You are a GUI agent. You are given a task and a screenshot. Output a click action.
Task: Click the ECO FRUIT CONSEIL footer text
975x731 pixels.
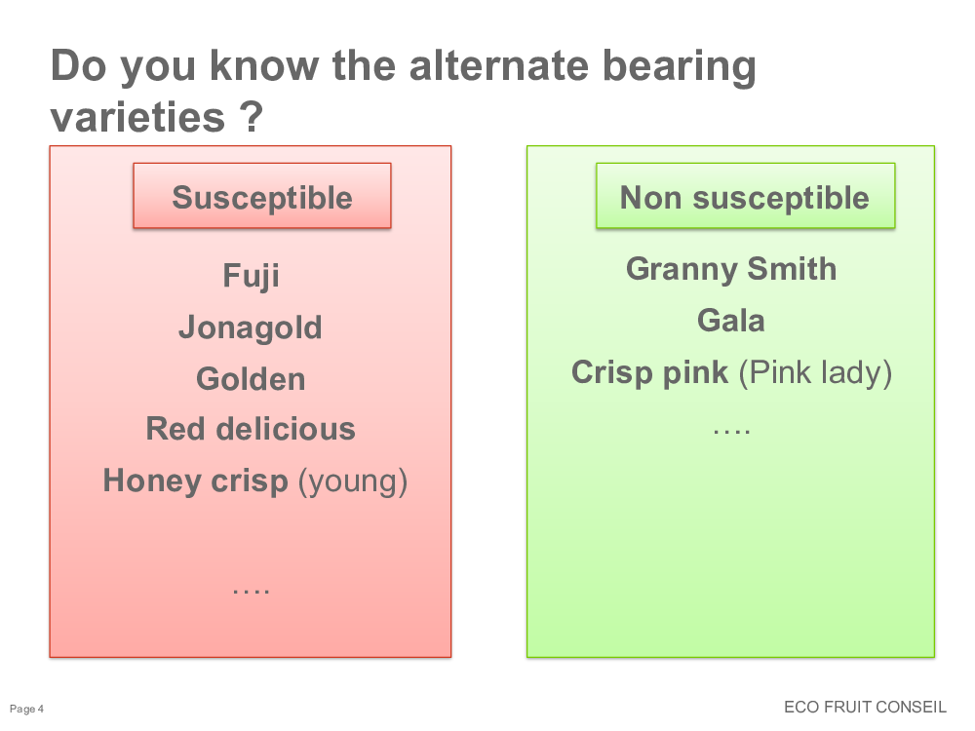[x=865, y=707]
